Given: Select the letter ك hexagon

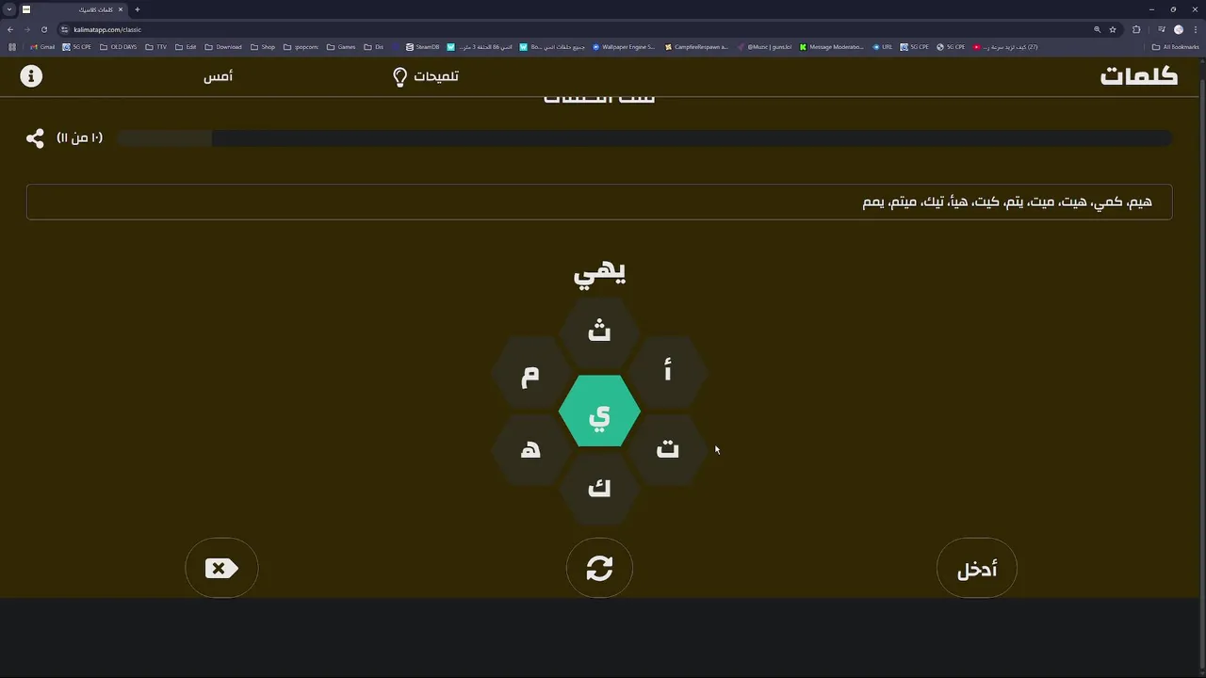Looking at the screenshot, I should pos(599,489).
